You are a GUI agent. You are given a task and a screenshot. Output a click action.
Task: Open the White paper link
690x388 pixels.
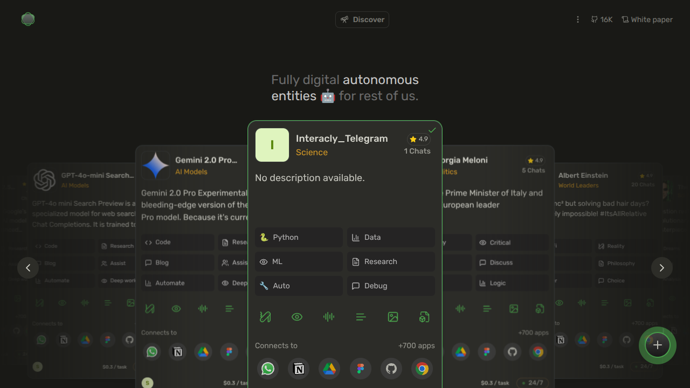[x=647, y=19]
